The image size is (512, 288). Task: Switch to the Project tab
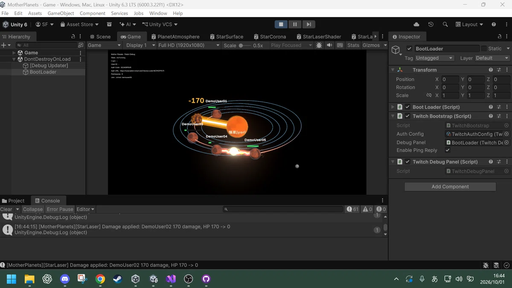[x=13, y=201]
